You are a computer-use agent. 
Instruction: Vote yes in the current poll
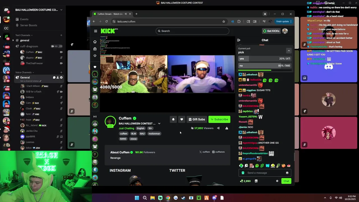point(265,59)
